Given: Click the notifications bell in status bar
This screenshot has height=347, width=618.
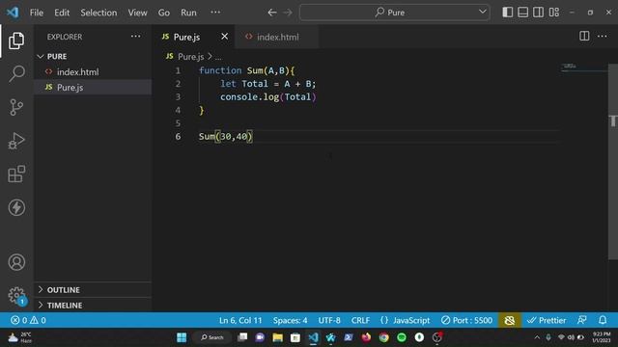Looking at the screenshot, I should point(603,320).
